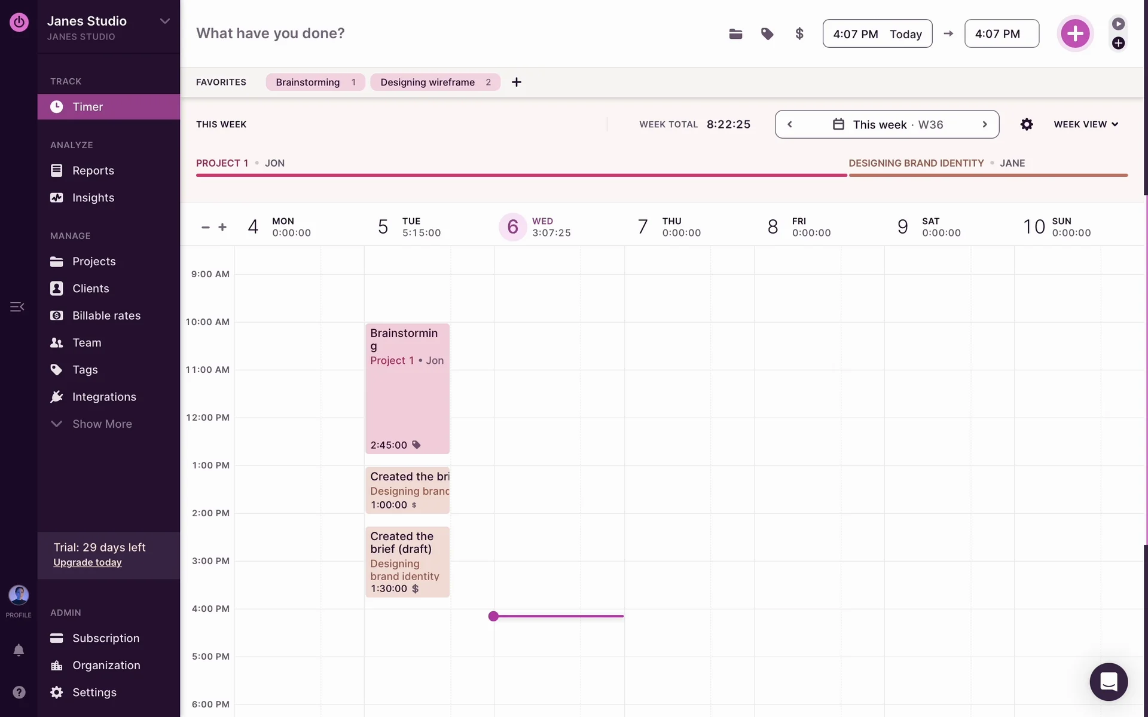The image size is (1148, 717).
Task: Click the project folder icon in the timer bar
Action: [735, 34]
